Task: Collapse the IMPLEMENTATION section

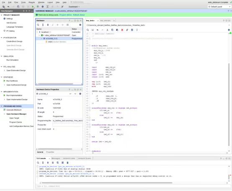Action: point(2,92)
